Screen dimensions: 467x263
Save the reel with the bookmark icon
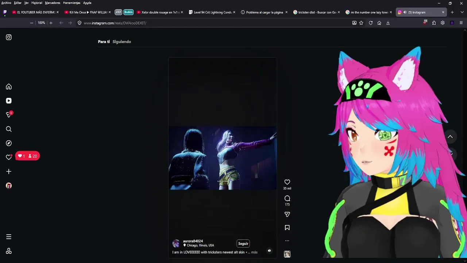pos(287,228)
